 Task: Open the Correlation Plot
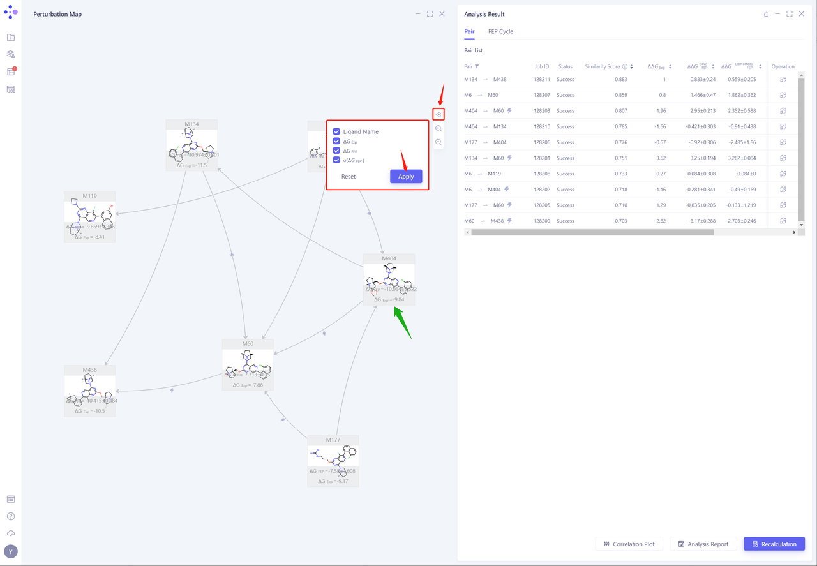629,544
